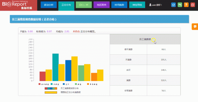Select the 110人 table cell

point(164,80)
